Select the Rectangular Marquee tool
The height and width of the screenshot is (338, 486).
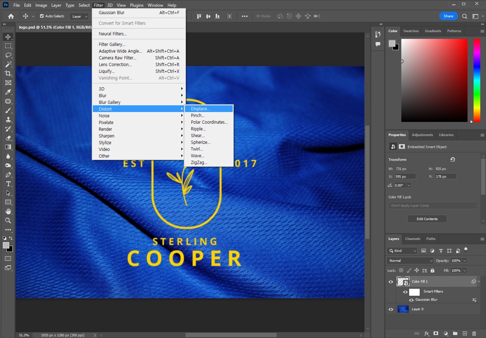tap(8, 46)
